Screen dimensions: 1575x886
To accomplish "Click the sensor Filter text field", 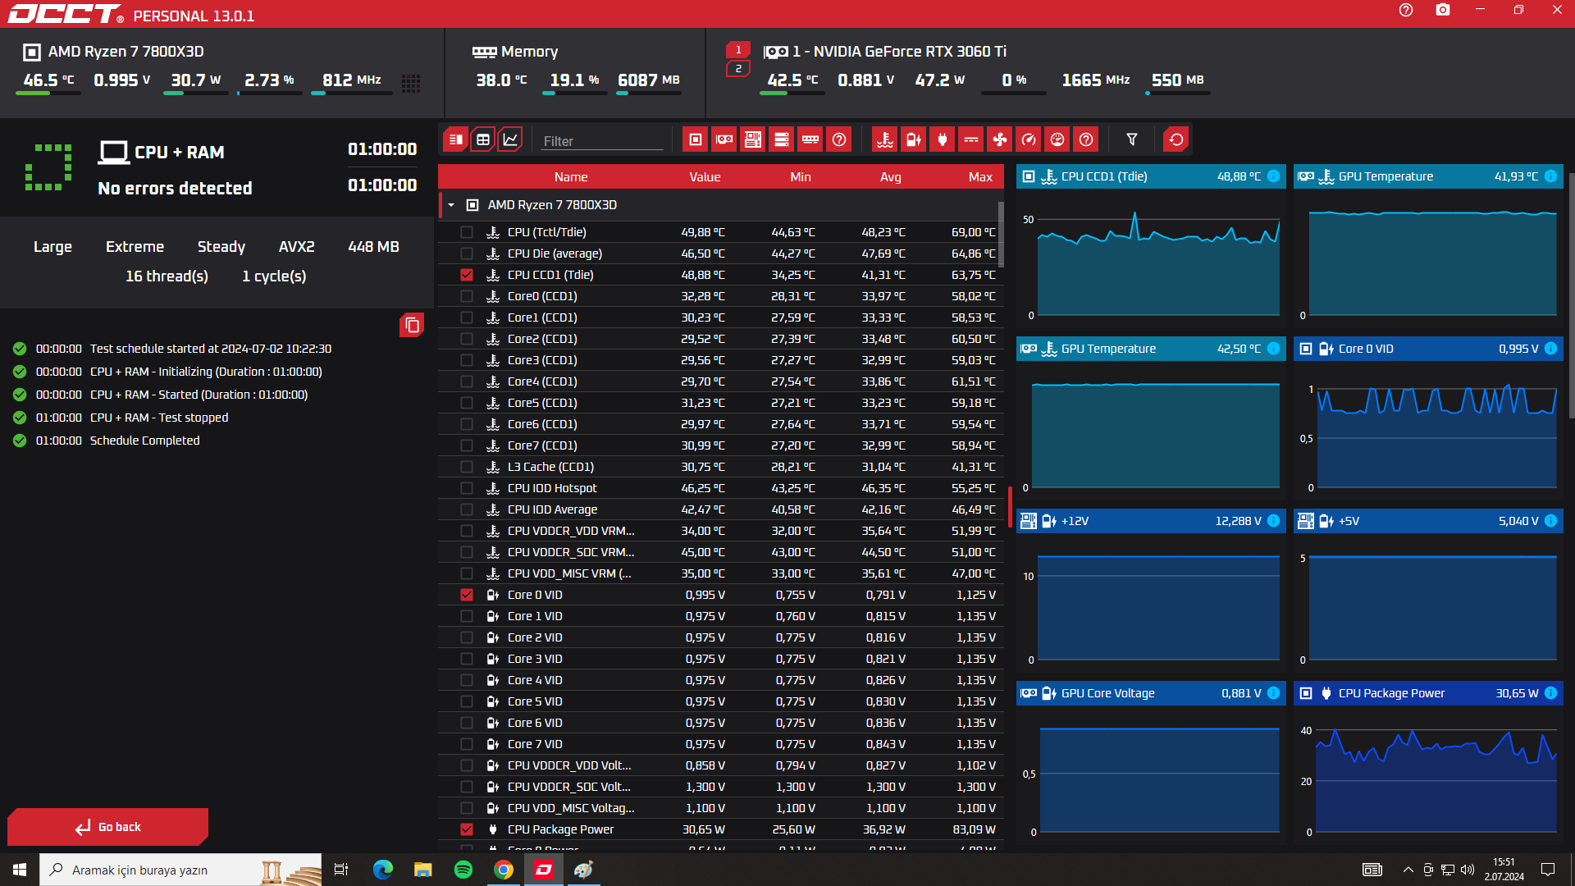I will 601,141.
